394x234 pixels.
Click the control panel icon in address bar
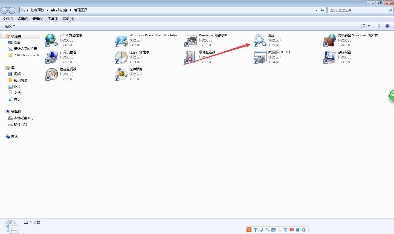coord(23,10)
